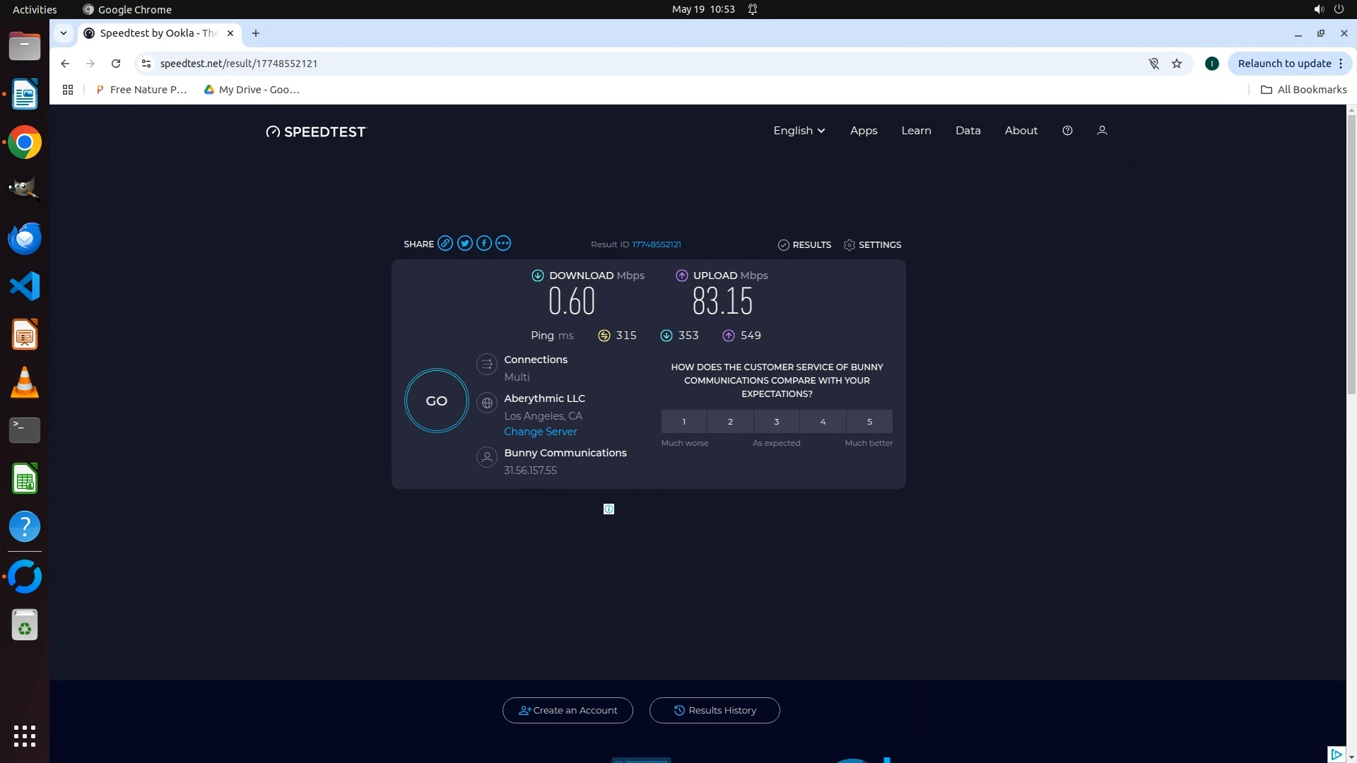The width and height of the screenshot is (1357, 763).
Task: Bookmark this page with star icon
Action: [x=1177, y=64]
